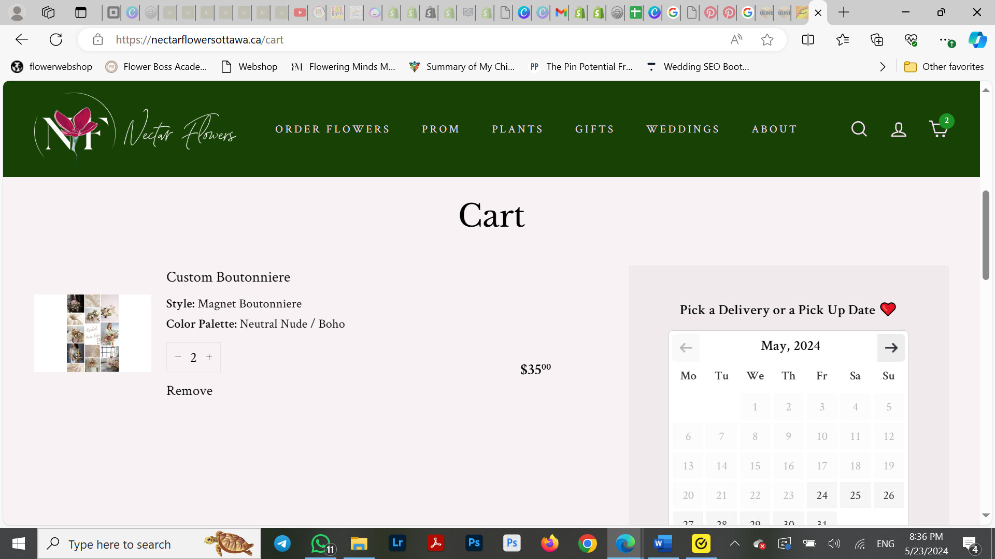This screenshot has height=559, width=995.
Task: Open Telegram from the taskbar
Action: coord(282,543)
